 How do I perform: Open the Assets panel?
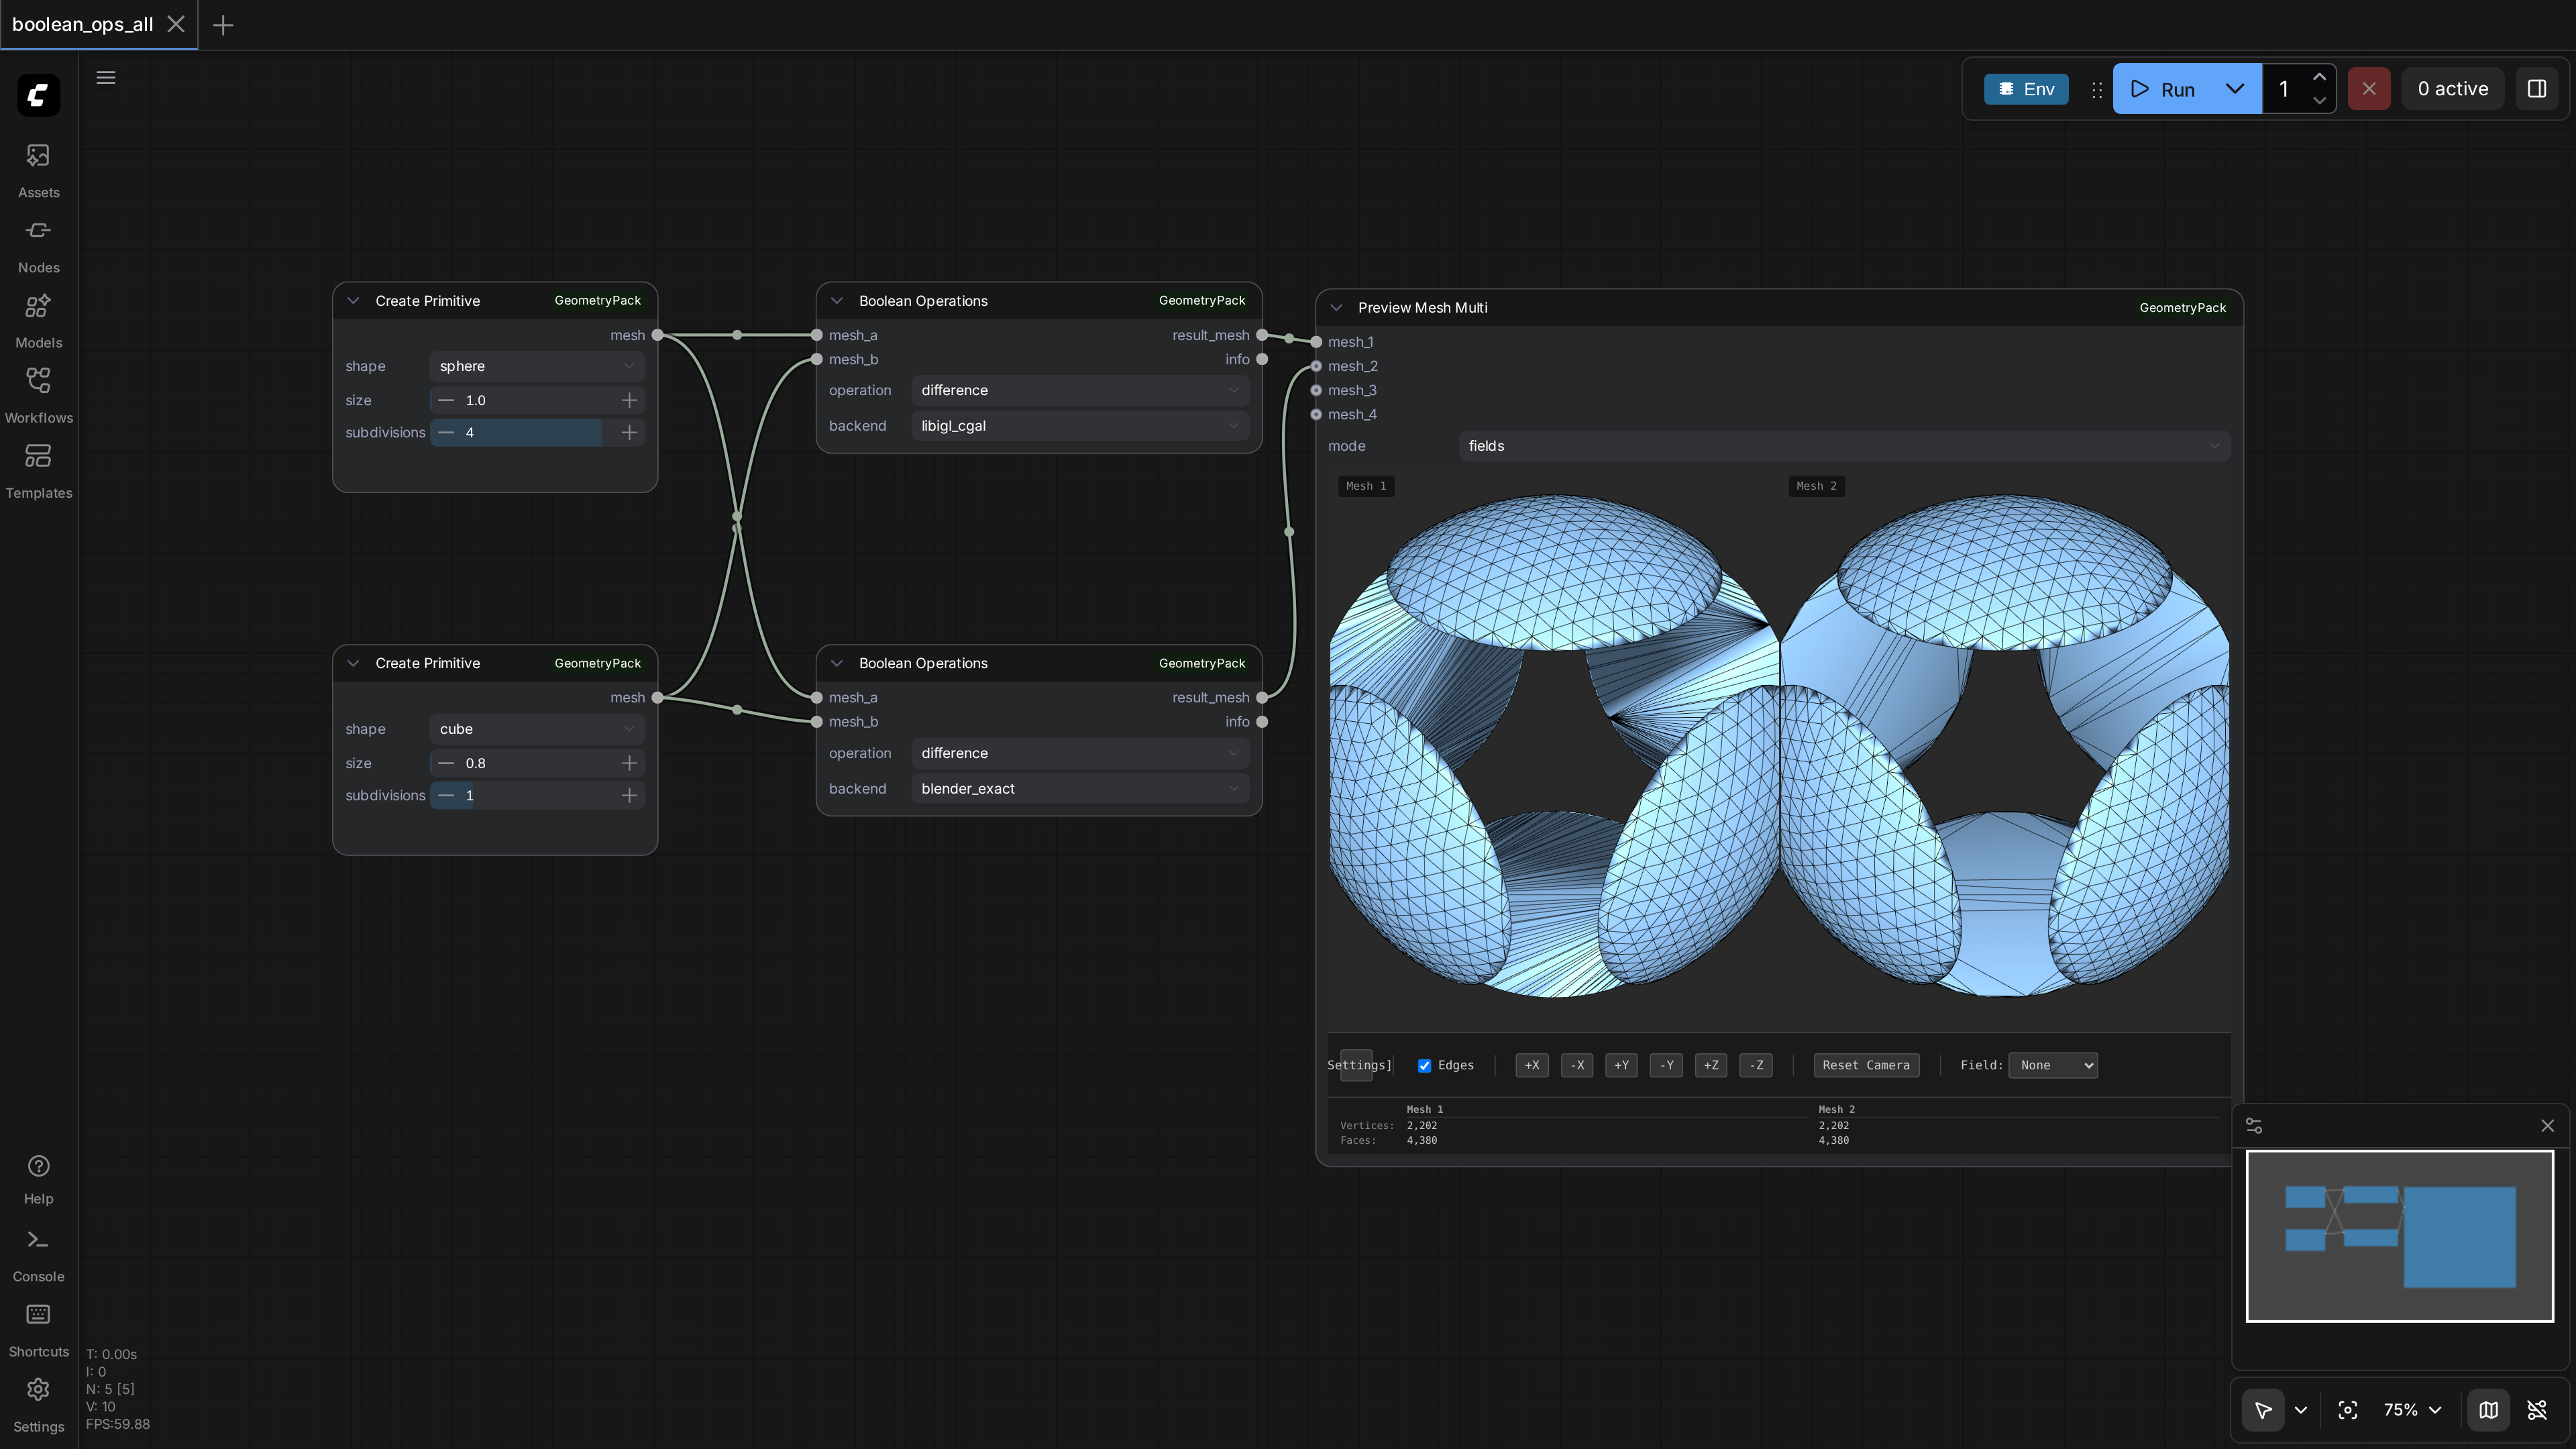click(x=38, y=170)
